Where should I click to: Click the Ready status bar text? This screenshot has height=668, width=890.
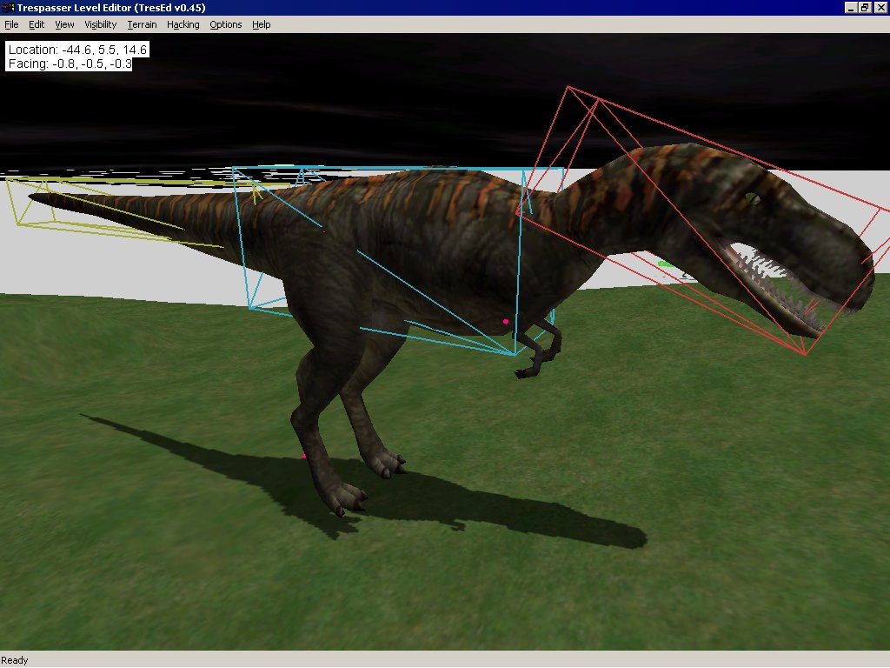coord(15,660)
